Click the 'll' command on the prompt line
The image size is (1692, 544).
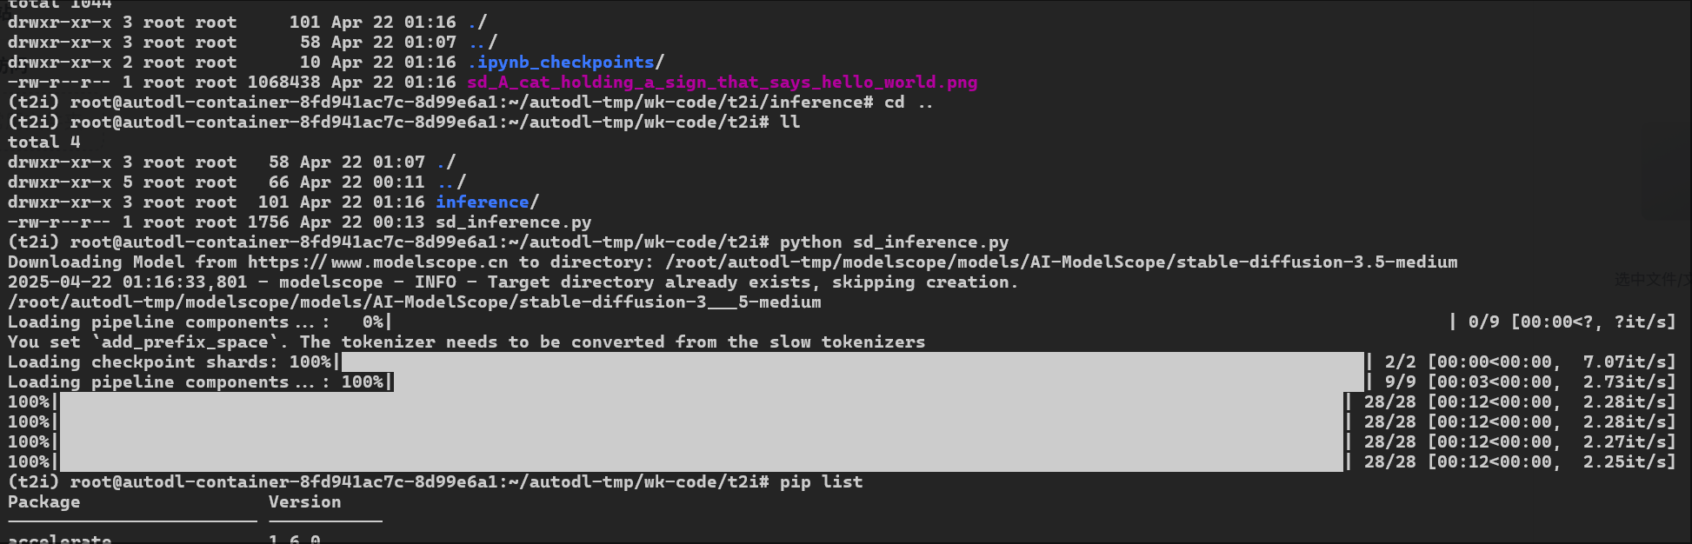789,123
